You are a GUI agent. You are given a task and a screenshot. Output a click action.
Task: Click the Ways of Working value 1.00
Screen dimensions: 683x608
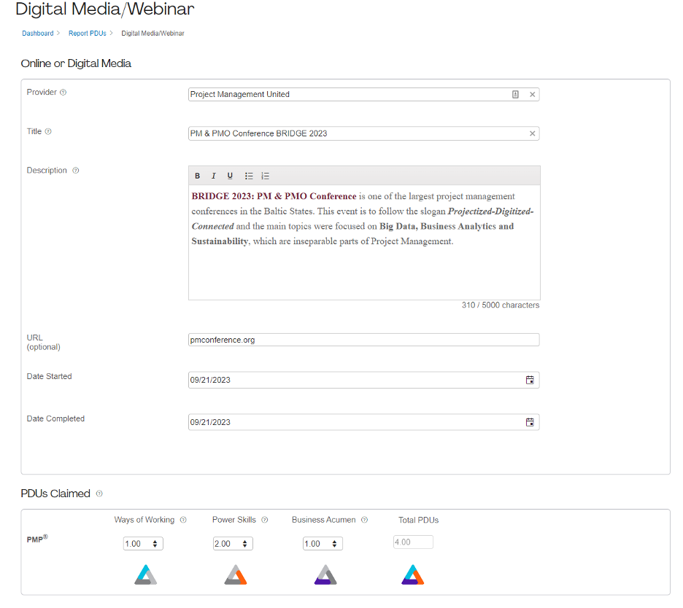click(134, 544)
